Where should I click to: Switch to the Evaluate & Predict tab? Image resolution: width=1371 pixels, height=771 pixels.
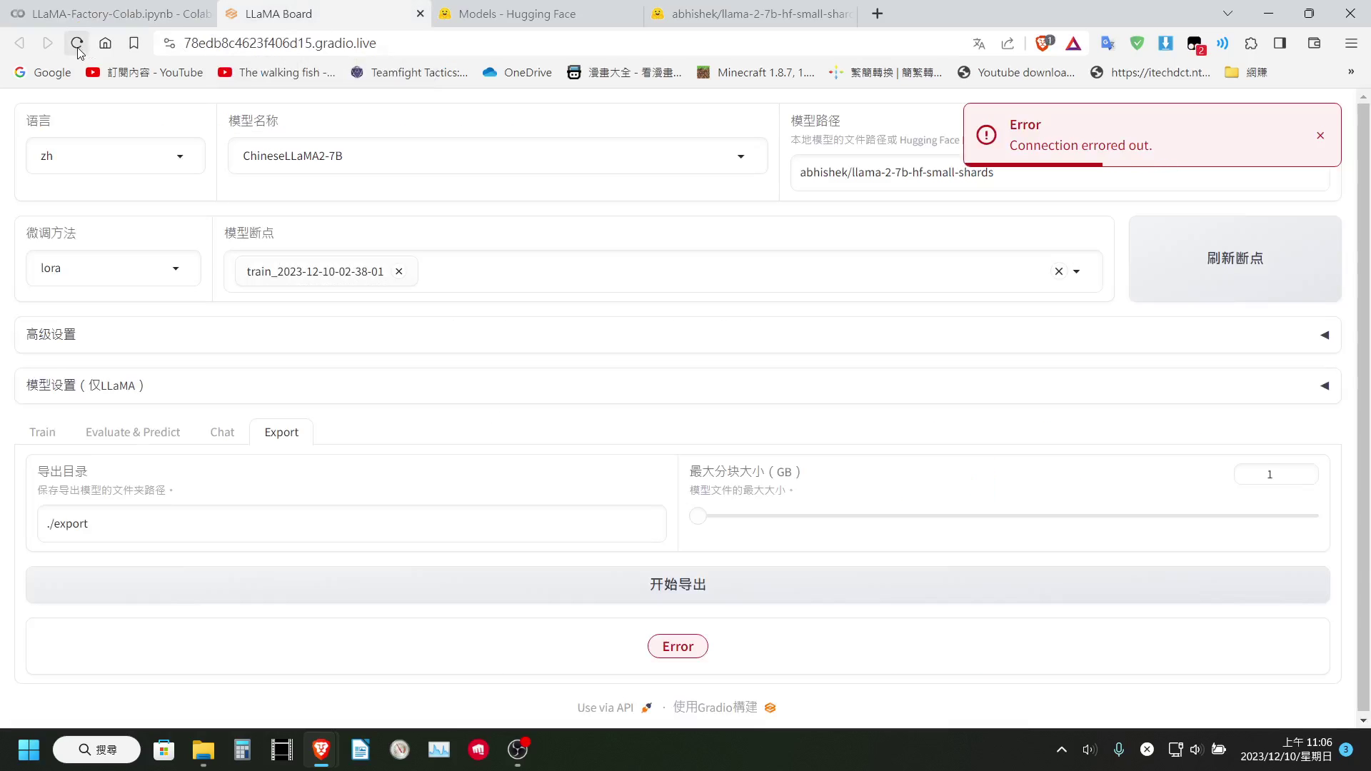[x=133, y=432]
